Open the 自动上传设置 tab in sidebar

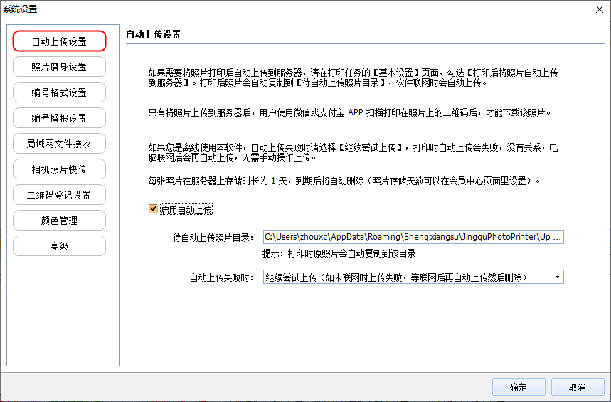[59, 41]
